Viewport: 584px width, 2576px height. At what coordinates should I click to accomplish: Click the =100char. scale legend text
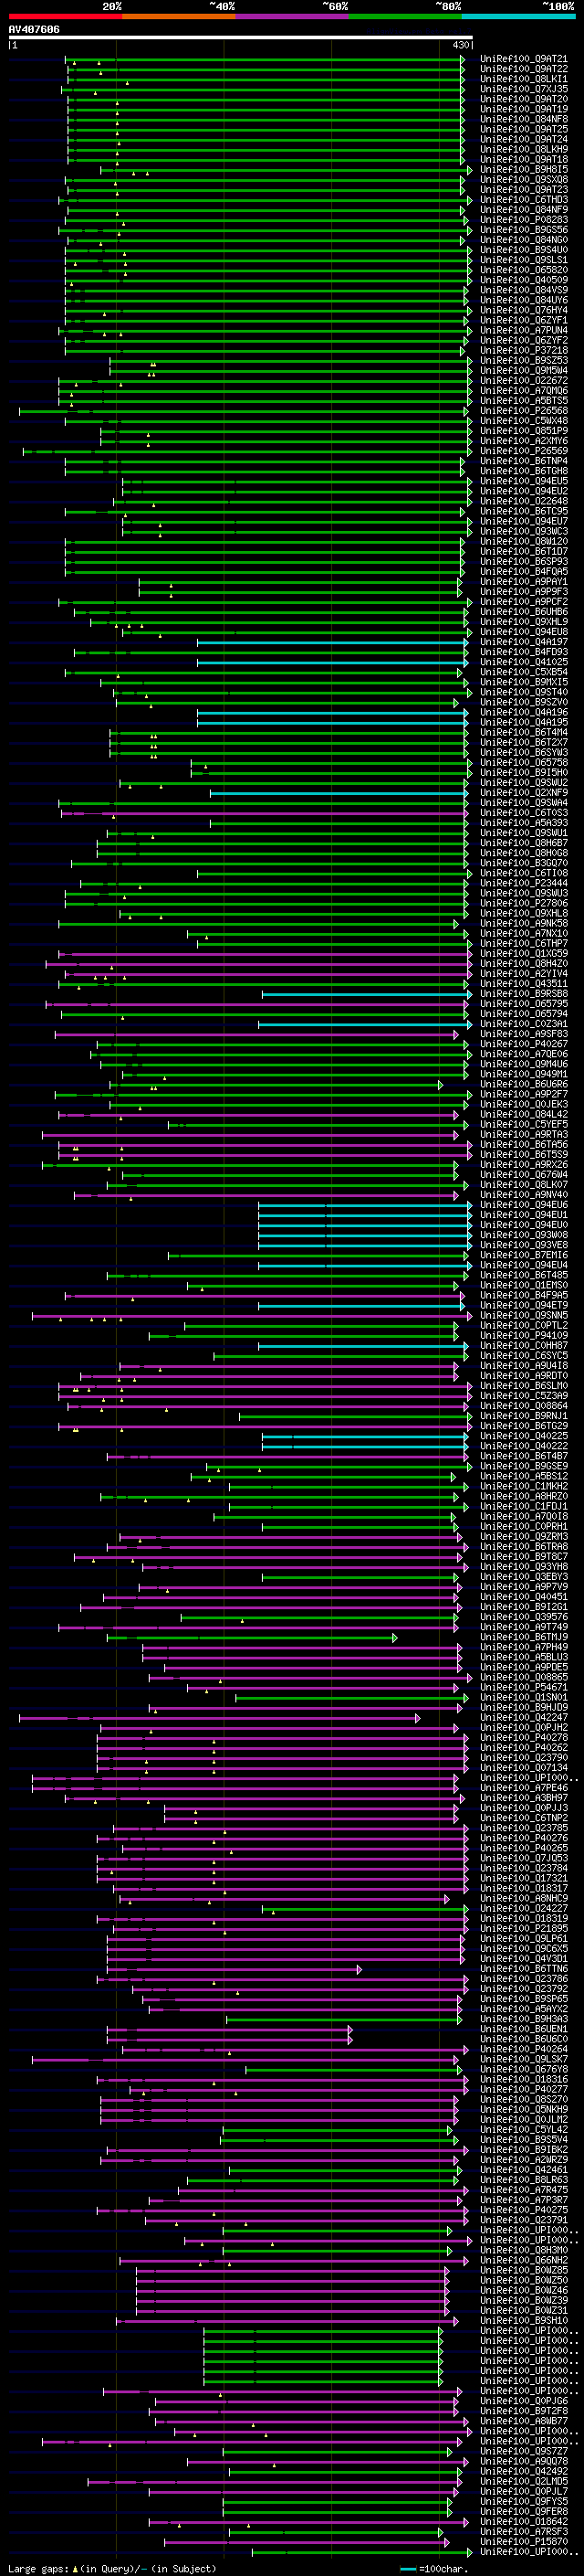point(443,2569)
